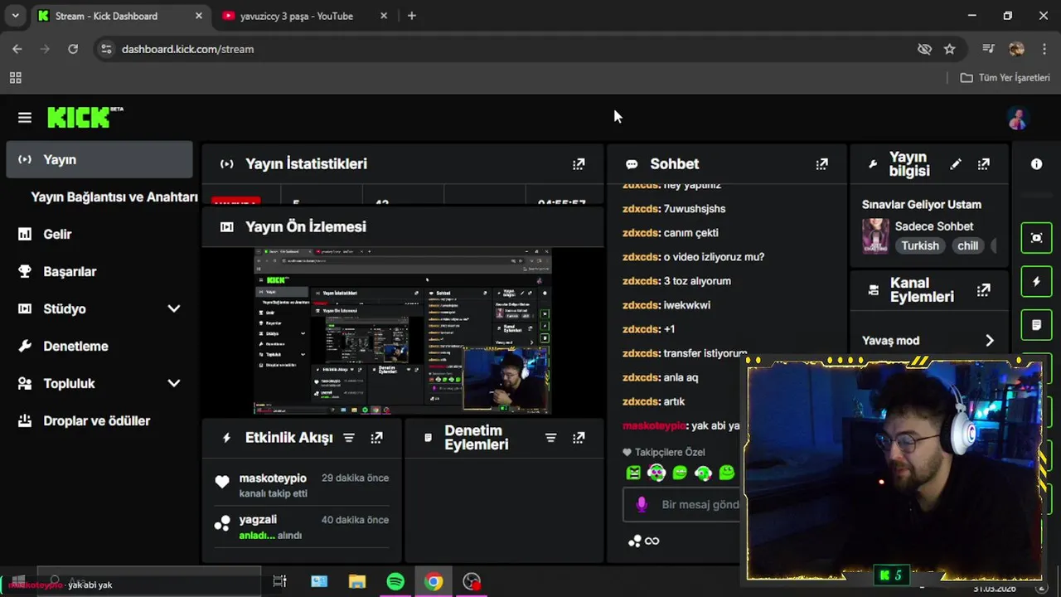Expand the Stüdyo sidebar section
The image size is (1061, 597).
coord(173,308)
